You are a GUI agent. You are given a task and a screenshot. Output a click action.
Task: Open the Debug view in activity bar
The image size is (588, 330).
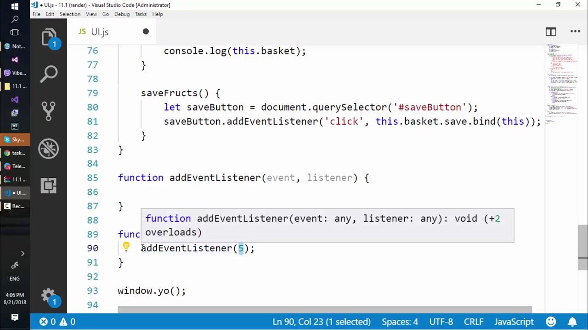coord(49,148)
